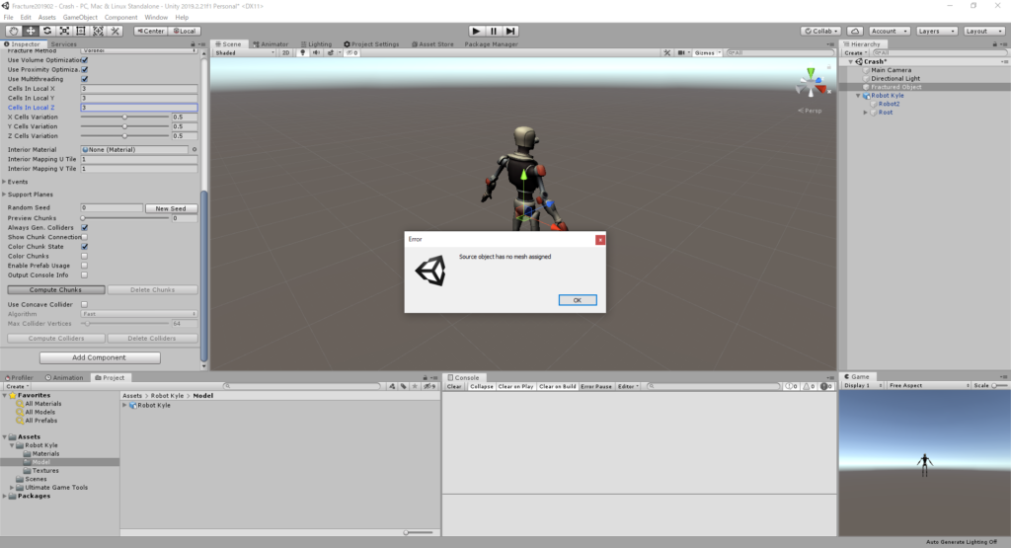Save search favorite star in Project

[x=416, y=386]
